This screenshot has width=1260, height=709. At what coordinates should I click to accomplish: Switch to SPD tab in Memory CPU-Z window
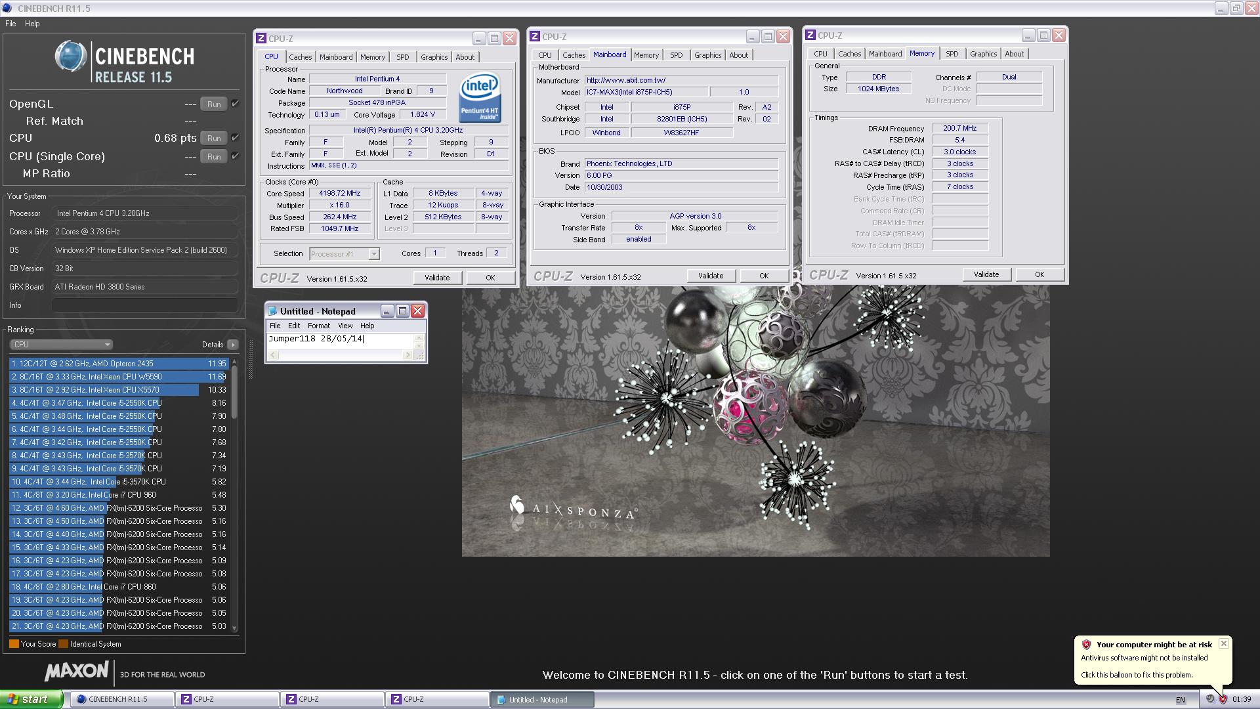pyautogui.click(x=952, y=54)
